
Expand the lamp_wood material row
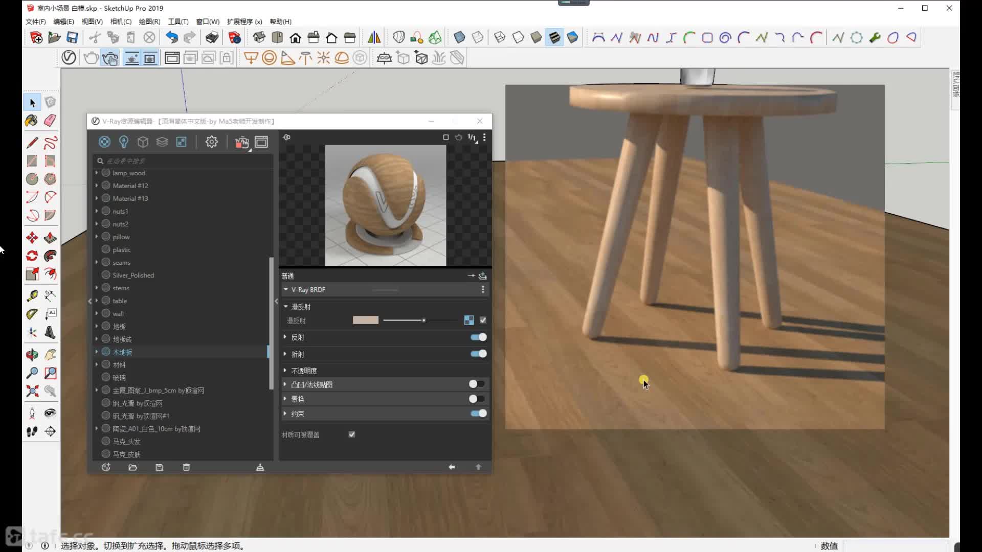pos(97,173)
